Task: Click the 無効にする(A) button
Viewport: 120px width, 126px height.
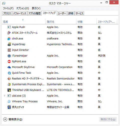Action: coord(108,119)
